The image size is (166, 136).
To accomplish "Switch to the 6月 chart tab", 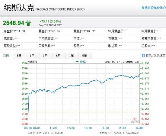I will point(59,56).
